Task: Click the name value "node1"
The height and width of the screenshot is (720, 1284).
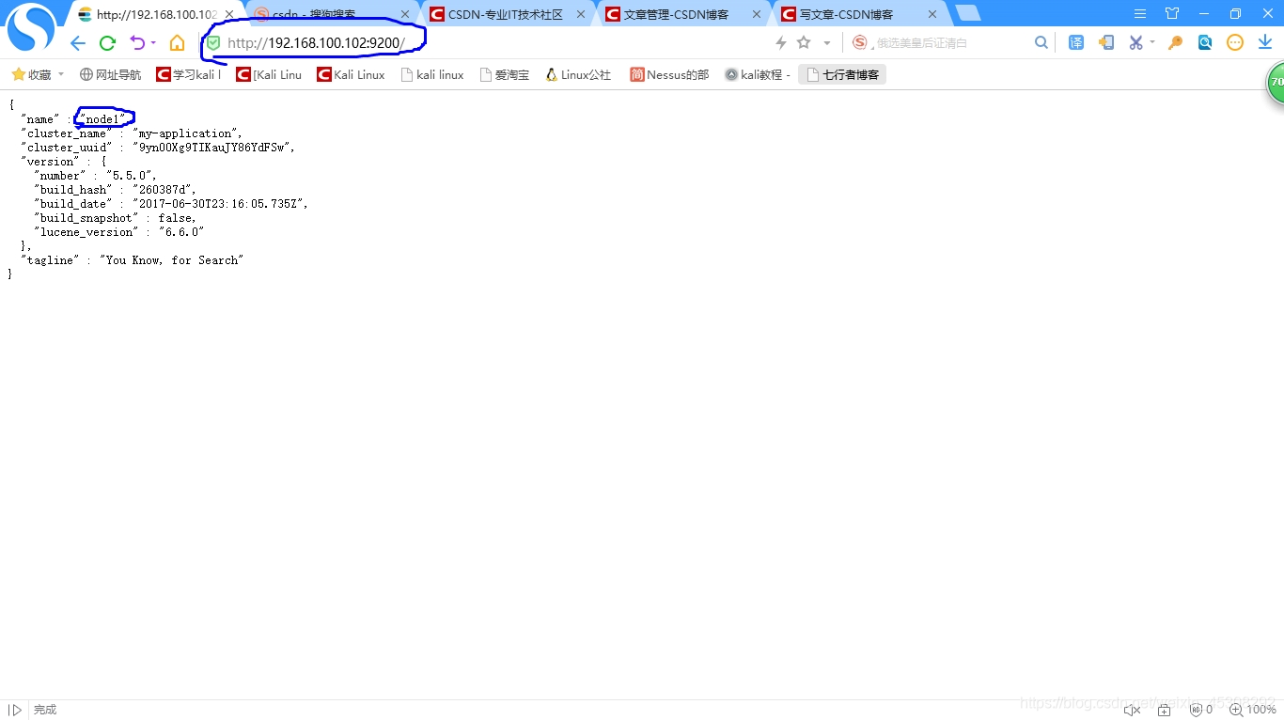Action: [x=102, y=119]
